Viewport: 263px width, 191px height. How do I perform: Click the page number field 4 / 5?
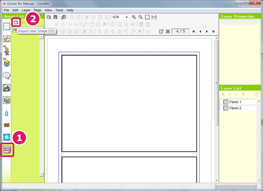[x=180, y=31]
